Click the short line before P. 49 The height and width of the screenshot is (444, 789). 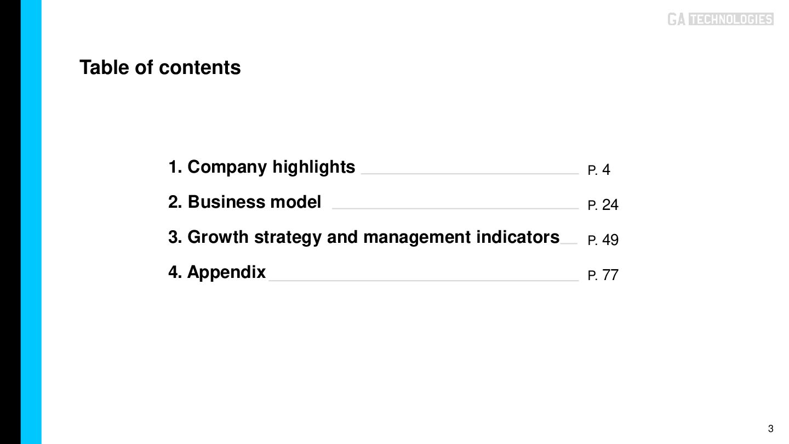tap(569, 243)
